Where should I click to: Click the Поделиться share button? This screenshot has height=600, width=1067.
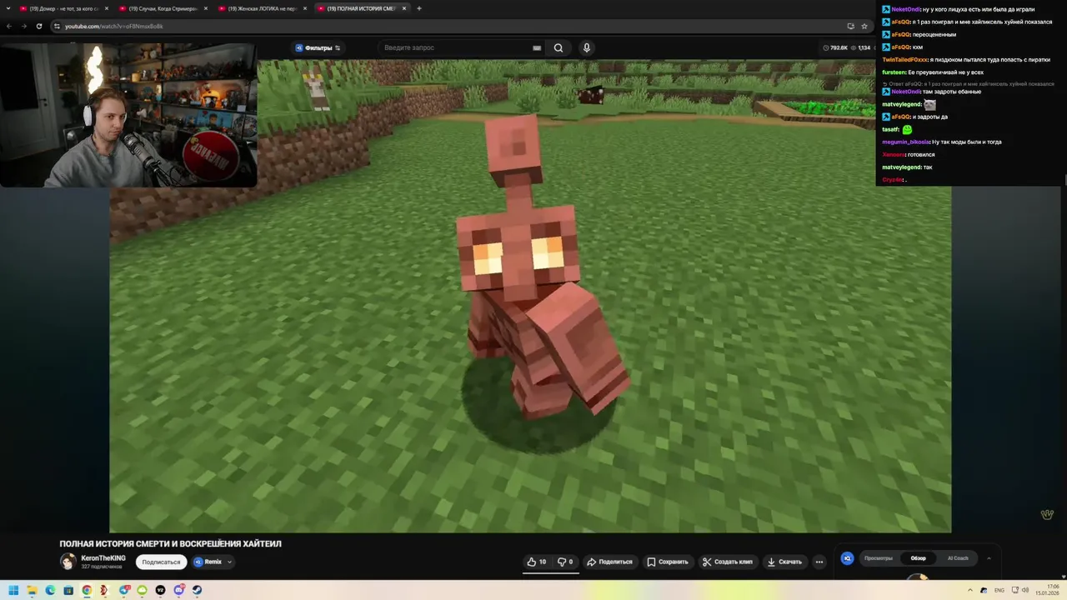[609, 562]
